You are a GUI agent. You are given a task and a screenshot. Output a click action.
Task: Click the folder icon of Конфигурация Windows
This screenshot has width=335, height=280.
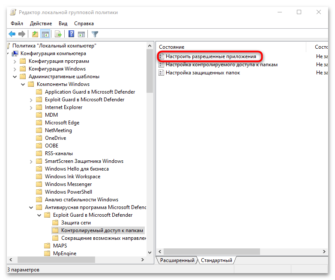pos(23,69)
